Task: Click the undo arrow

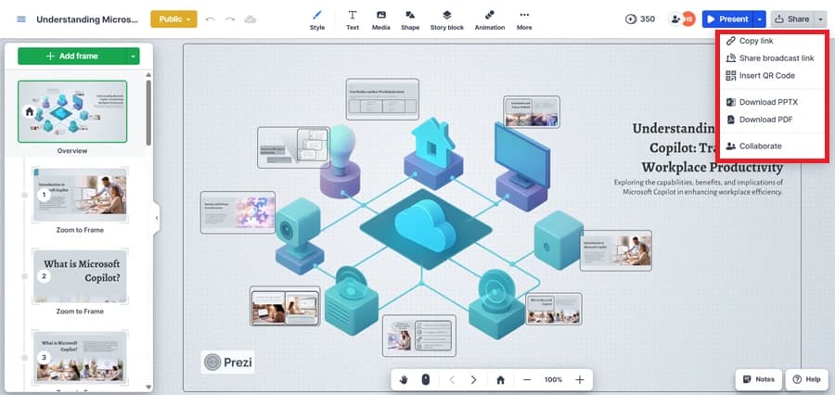Action: [210, 19]
